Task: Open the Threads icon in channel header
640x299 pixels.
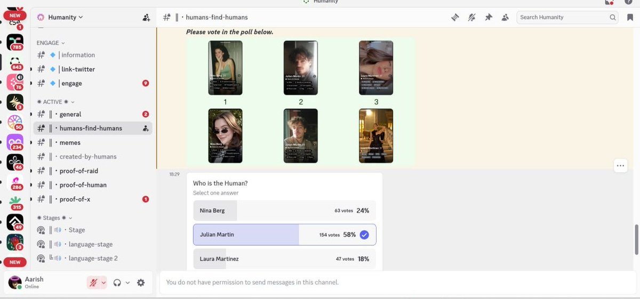Action: pyautogui.click(x=455, y=18)
